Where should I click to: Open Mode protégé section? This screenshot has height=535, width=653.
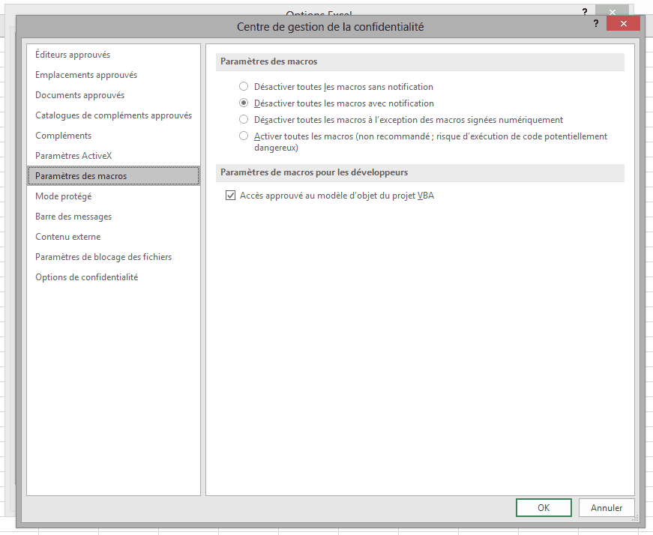click(x=113, y=196)
